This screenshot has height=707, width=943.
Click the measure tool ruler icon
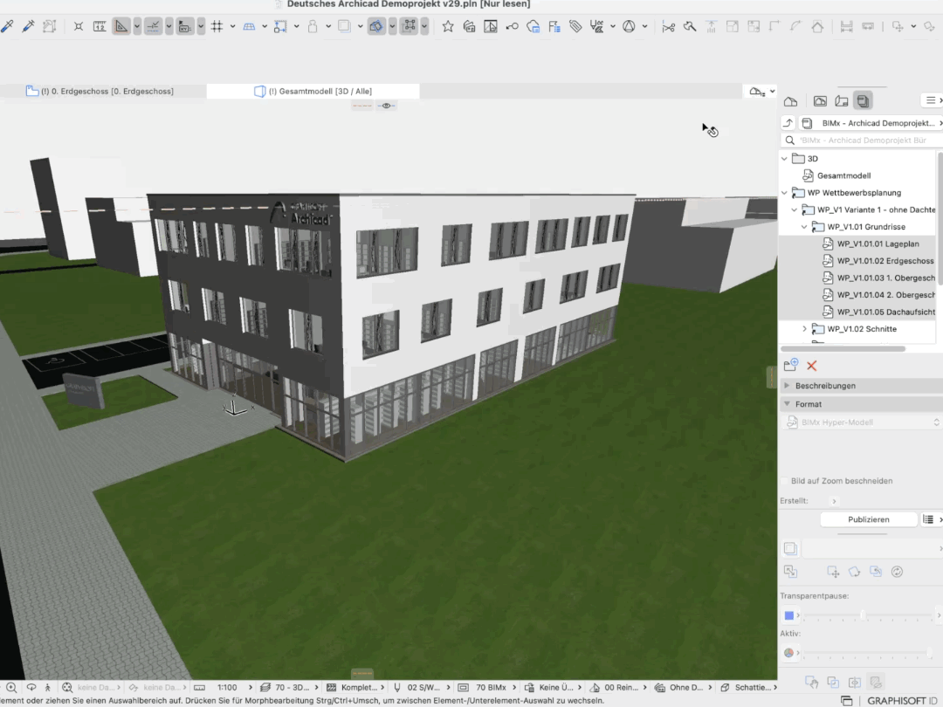coord(100,26)
